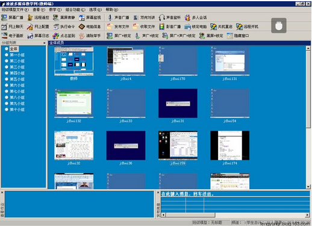Viewport: 312px width, 226px height.
Task: Select student thumbnail jfbei170
Action: click(x=178, y=61)
